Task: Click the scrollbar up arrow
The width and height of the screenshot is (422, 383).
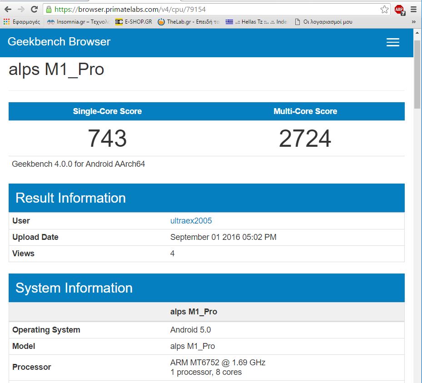Action: coord(417,33)
